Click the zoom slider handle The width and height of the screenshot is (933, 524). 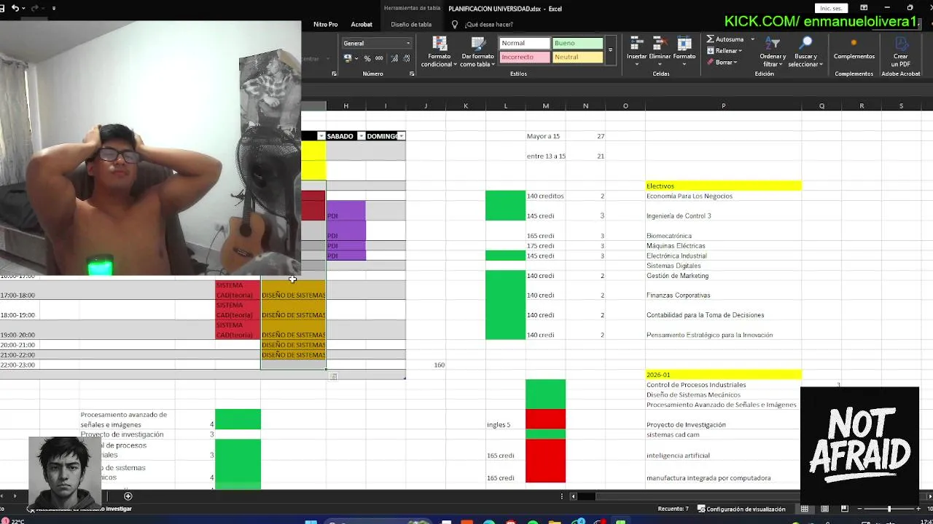point(889,509)
